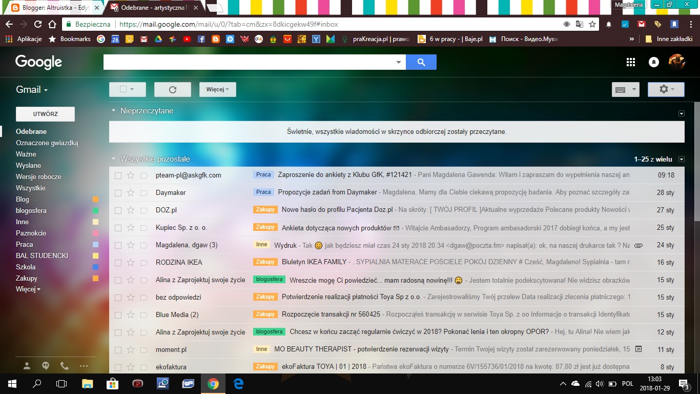The image size is (700, 394).
Task: Tick the RODZINA IKEA email checkbox
Action: coord(118,263)
